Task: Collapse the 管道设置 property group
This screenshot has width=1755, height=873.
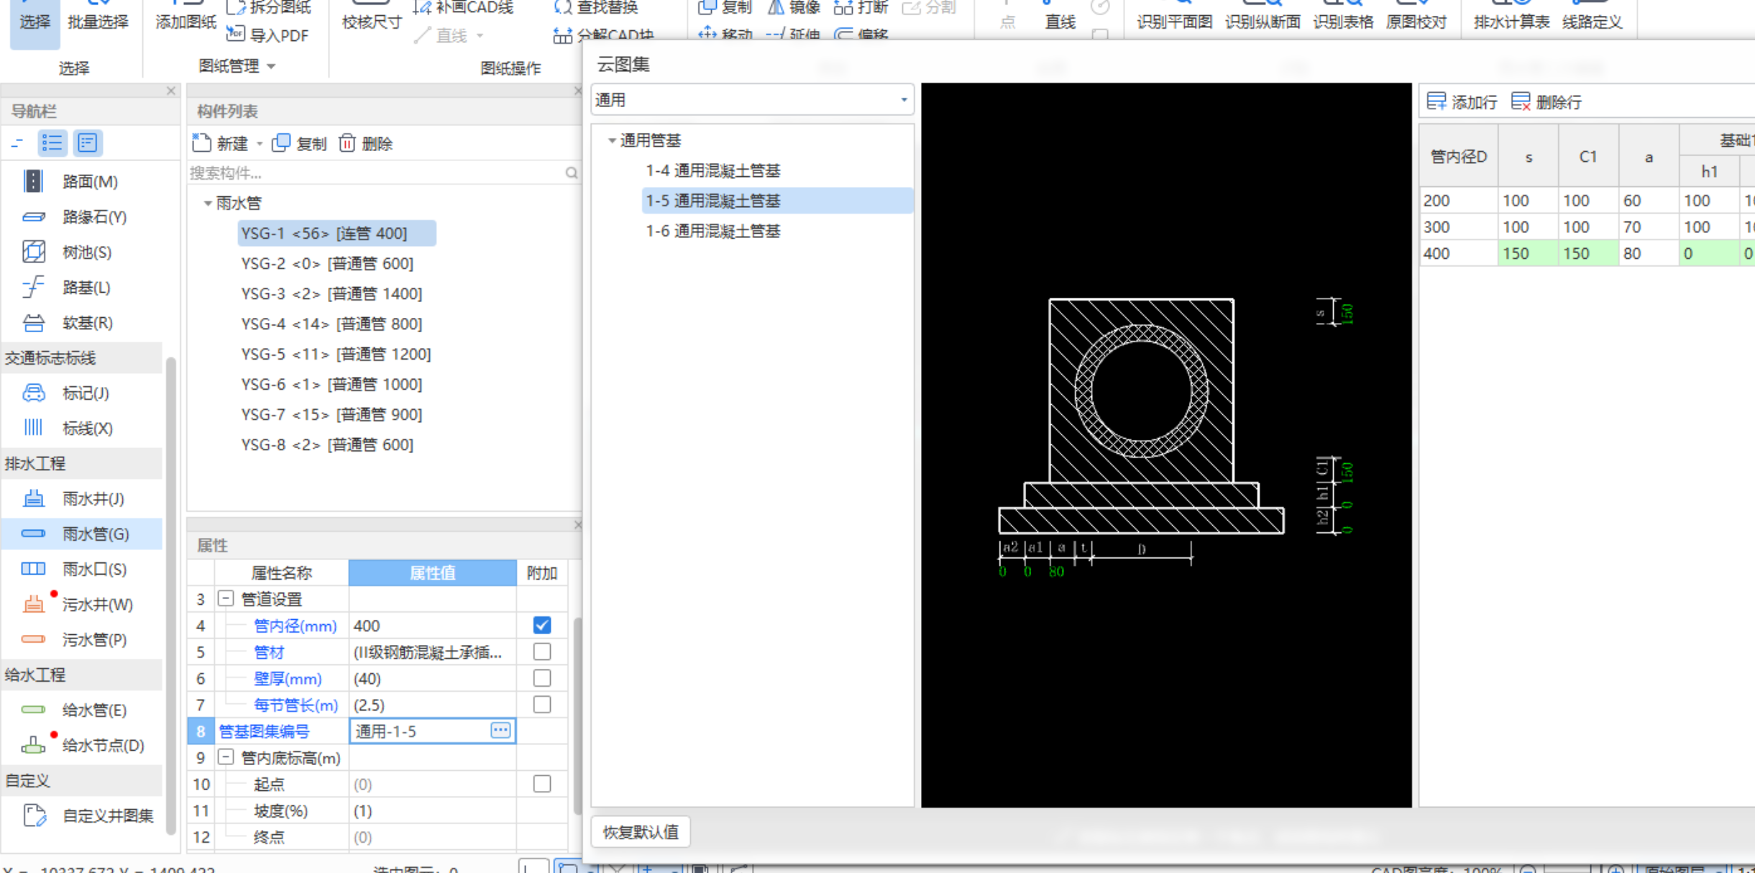Action: pos(226,598)
